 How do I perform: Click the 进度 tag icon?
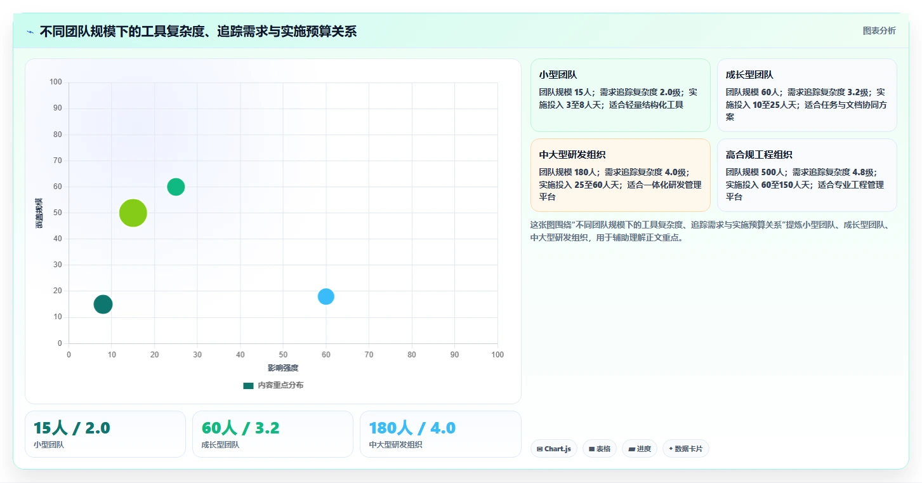click(x=631, y=449)
